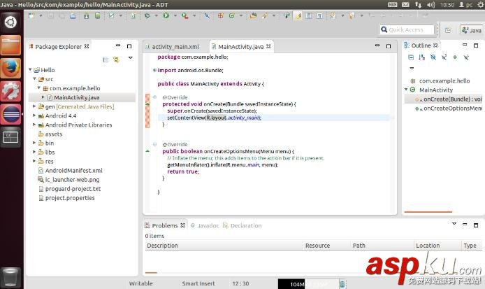Screen dimensions: 485x289
Task: Select the assets folder
Action: pos(50,134)
